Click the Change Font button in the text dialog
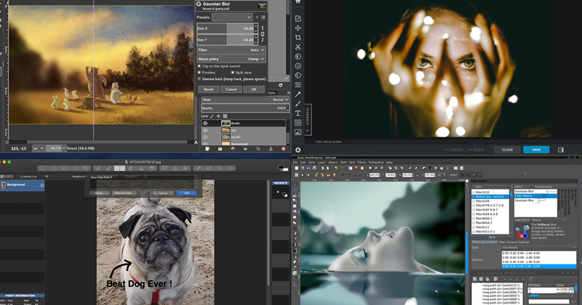The height and width of the screenshot is (305, 582). tap(124, 193)
